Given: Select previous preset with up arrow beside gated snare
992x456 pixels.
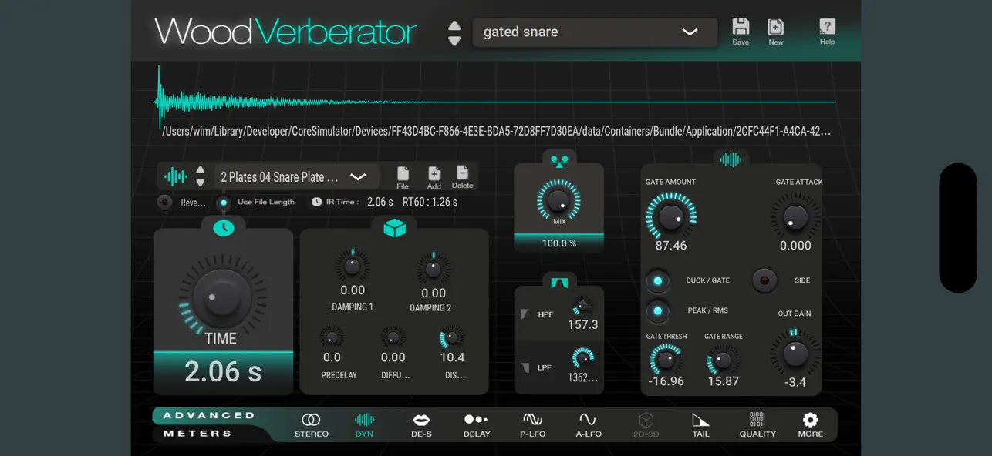Looking at the screenshot, I should 454,25.
